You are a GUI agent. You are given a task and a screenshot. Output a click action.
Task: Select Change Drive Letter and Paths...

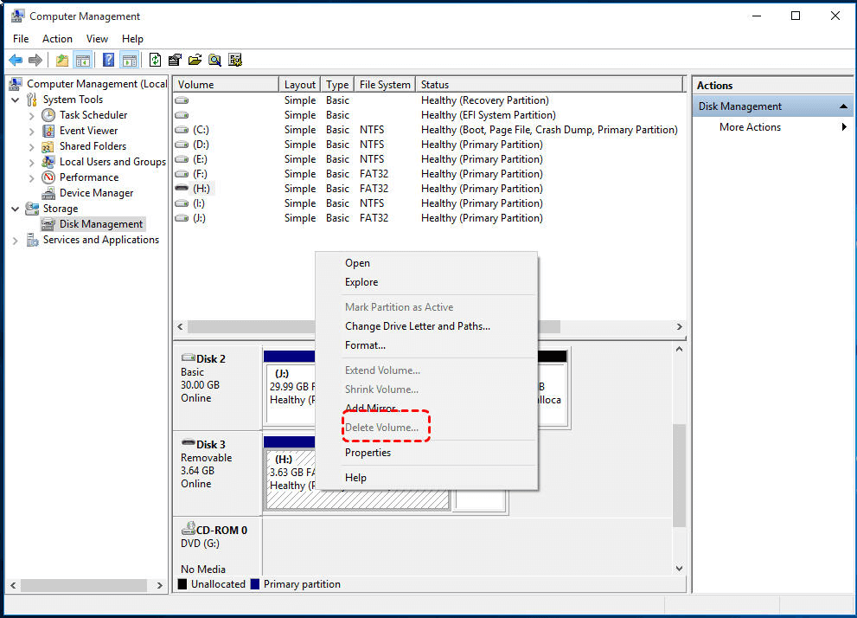418,326
